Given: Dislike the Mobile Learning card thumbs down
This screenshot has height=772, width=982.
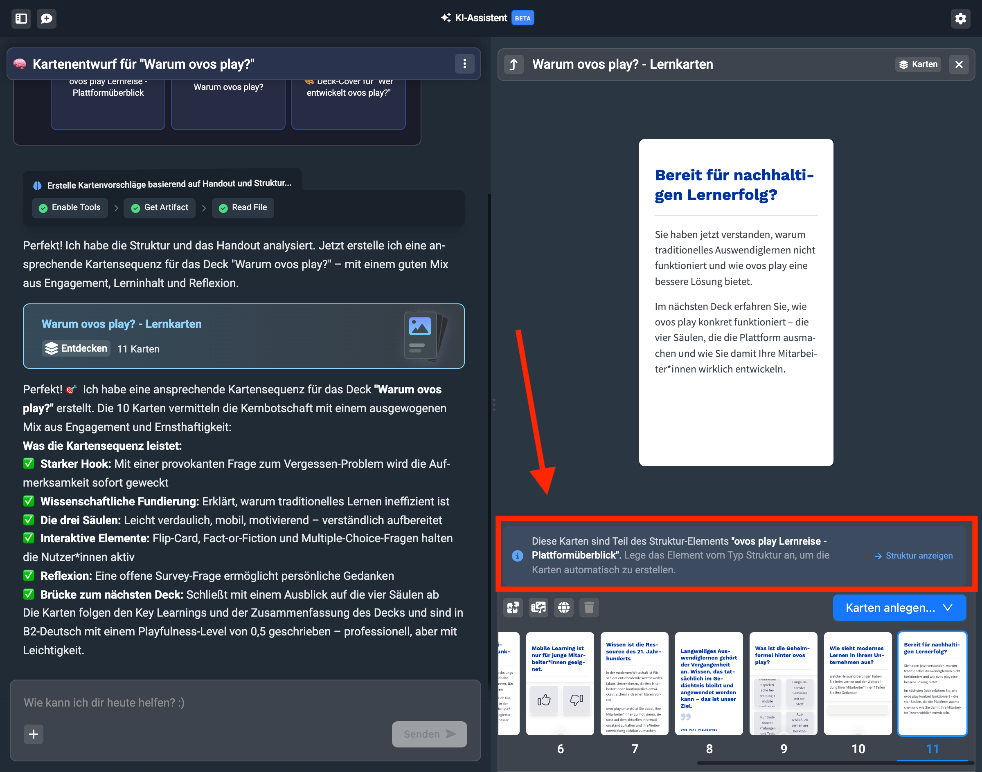Looking at the screenshot, I should point(576,700).
